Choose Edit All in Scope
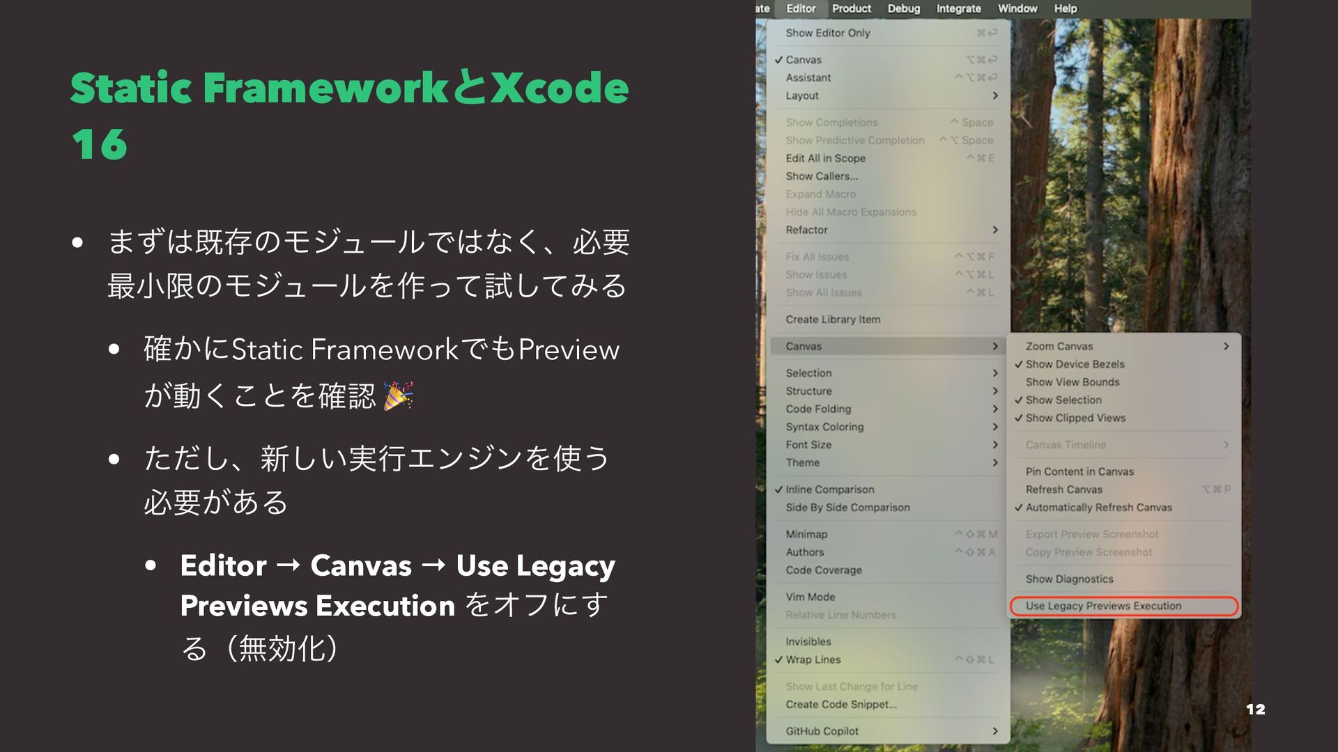Screen dimensions: 1338x752 point(888,159)
